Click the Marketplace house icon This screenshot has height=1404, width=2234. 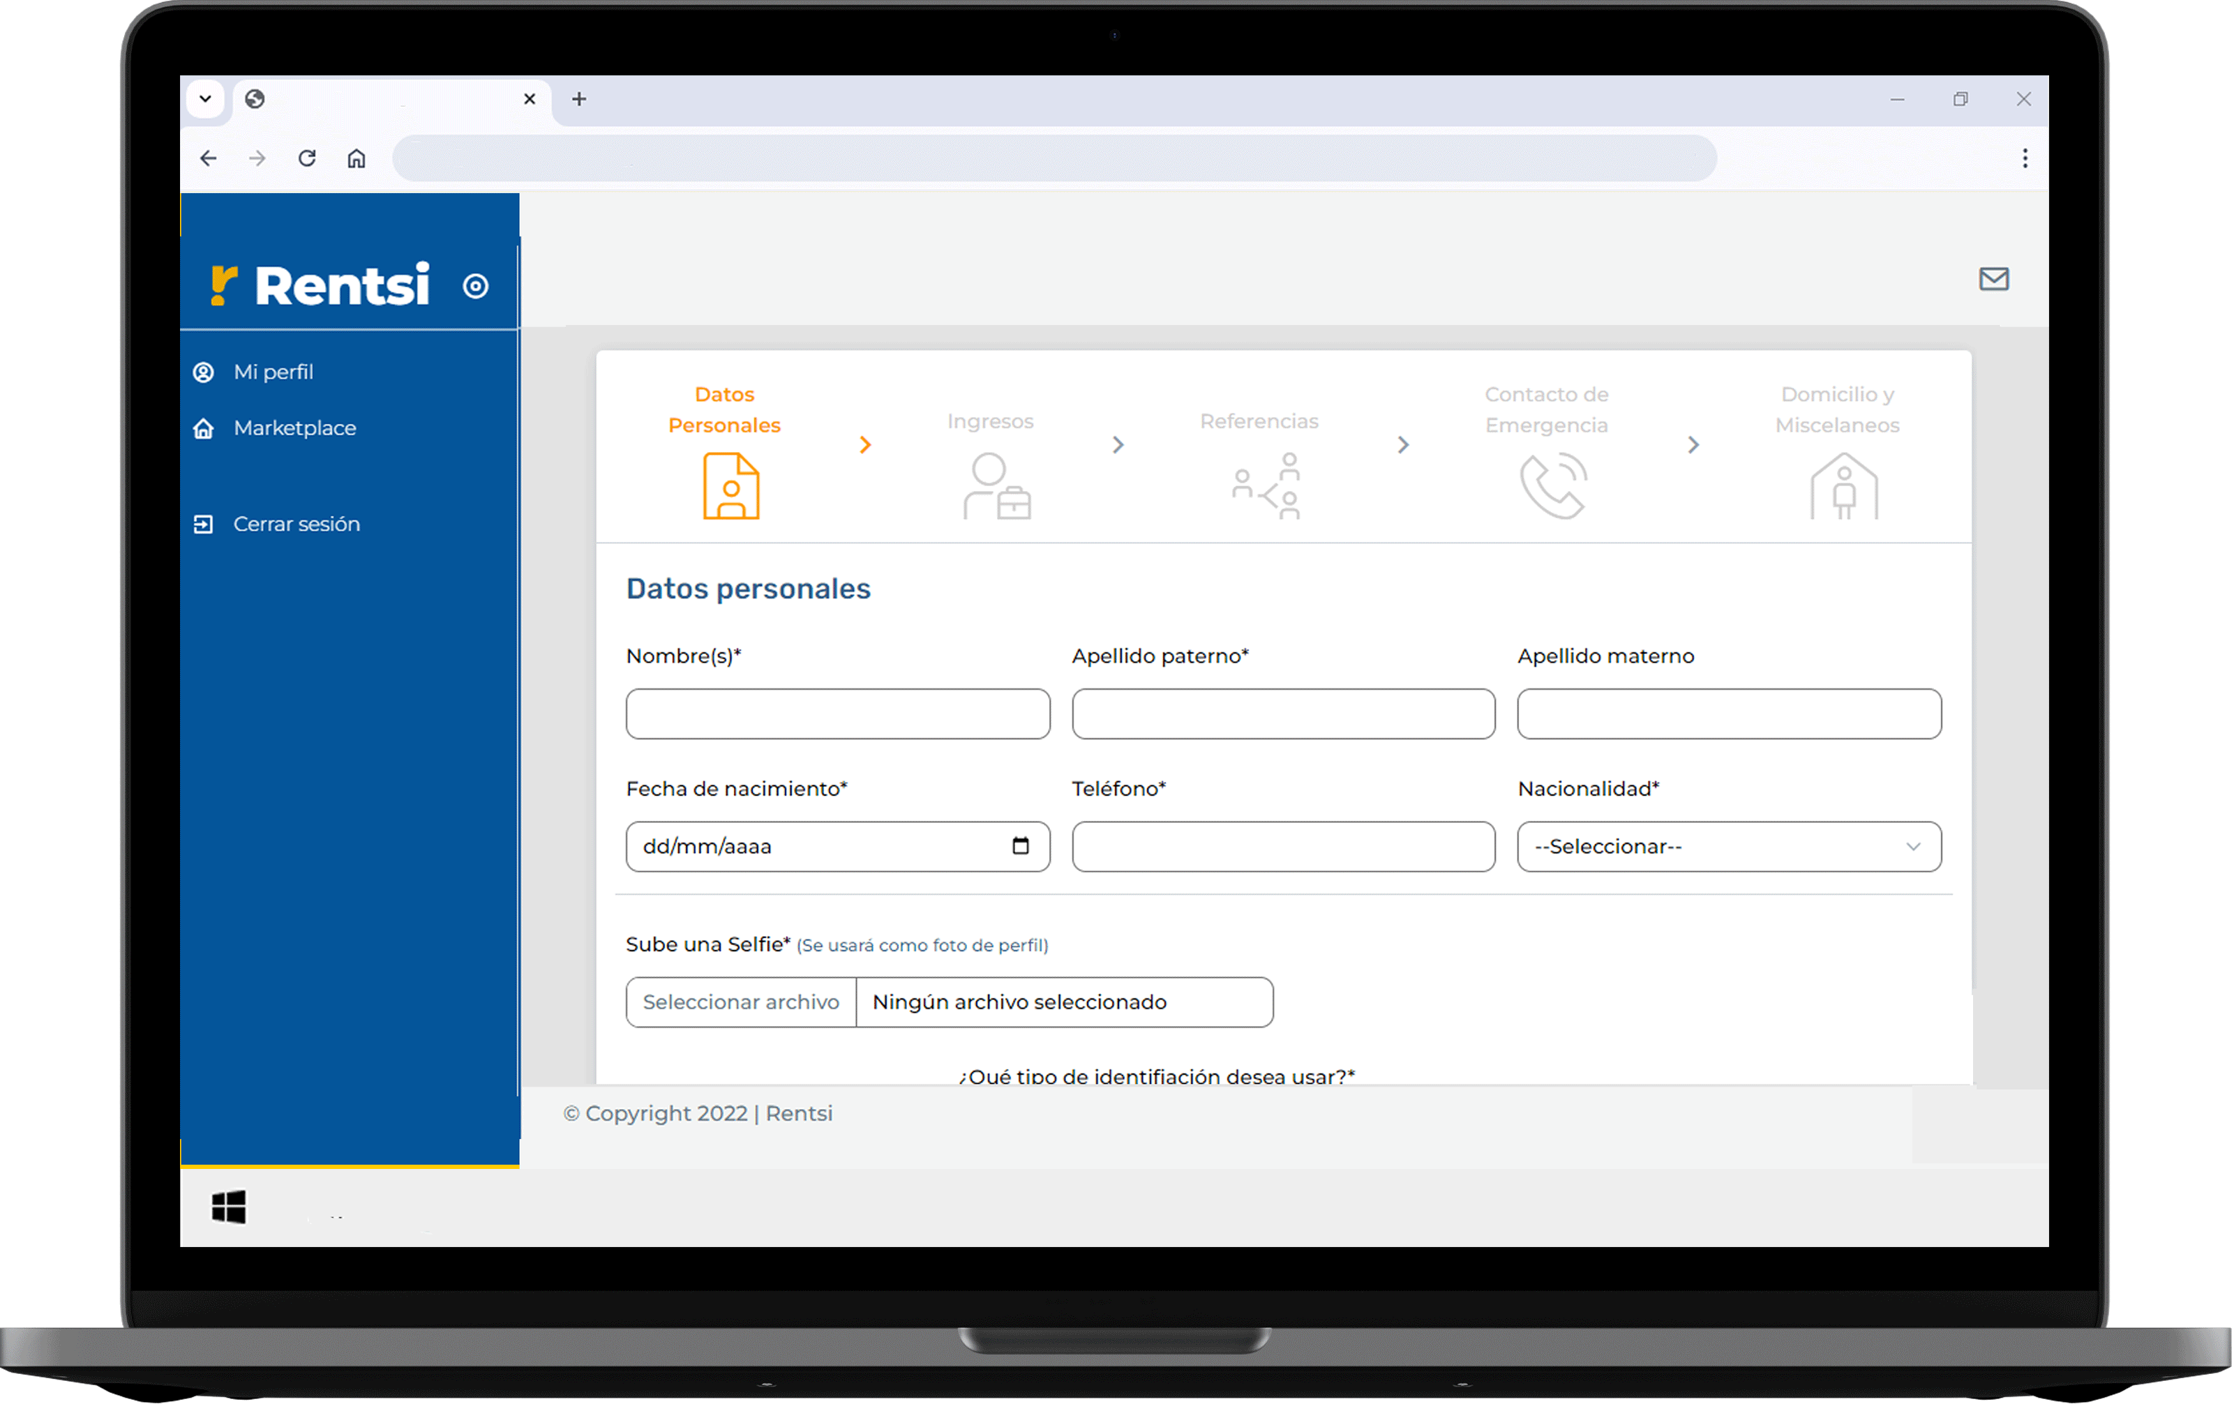click(203, 428)
